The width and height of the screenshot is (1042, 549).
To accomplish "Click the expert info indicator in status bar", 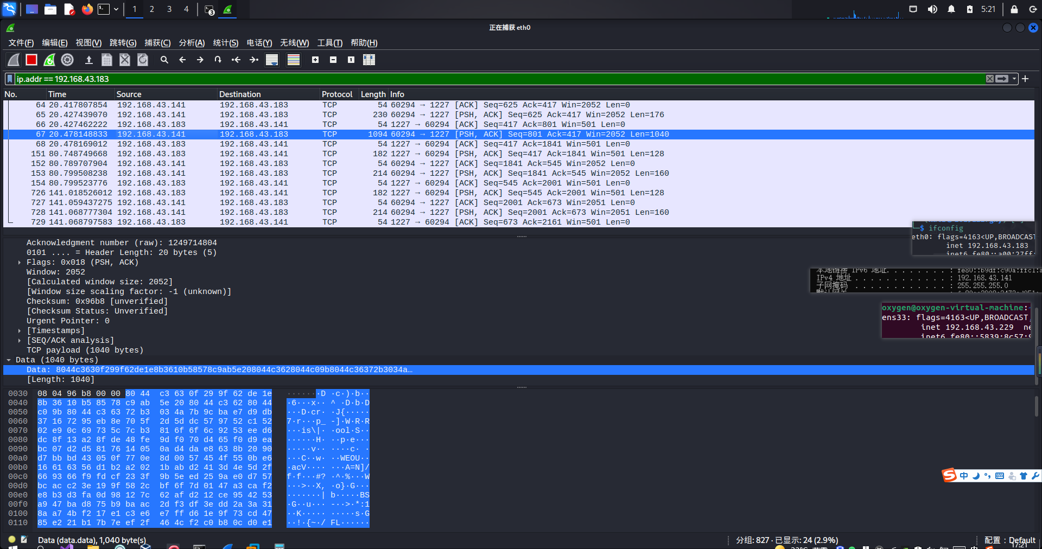I will [x=12, y=540].
